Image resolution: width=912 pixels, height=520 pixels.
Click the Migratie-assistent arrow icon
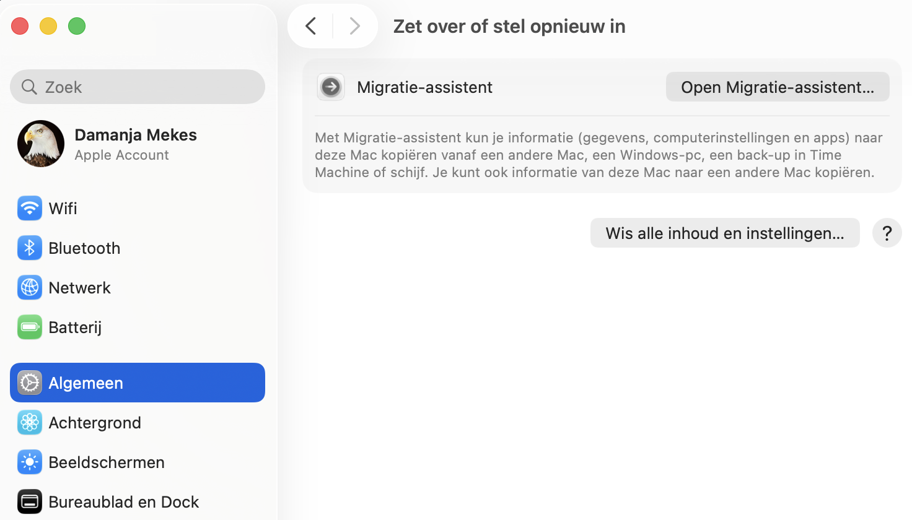(x=331, y=87)
